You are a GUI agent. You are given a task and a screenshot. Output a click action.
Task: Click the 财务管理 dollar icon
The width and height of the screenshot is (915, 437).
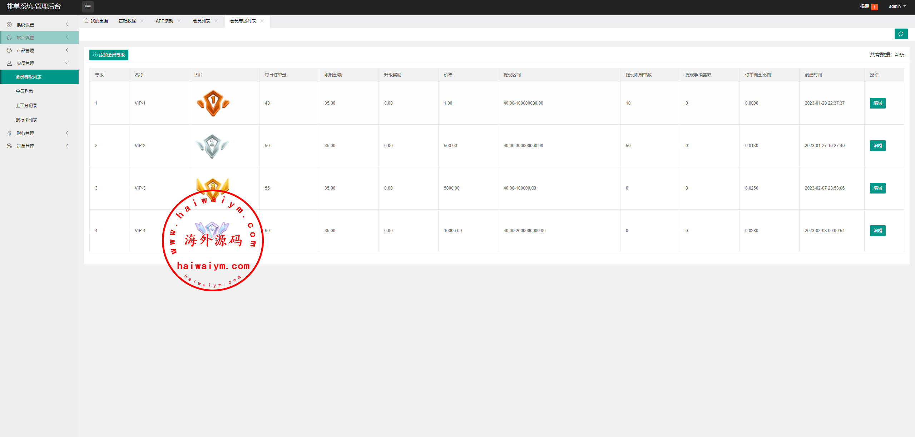pos(9,133)
